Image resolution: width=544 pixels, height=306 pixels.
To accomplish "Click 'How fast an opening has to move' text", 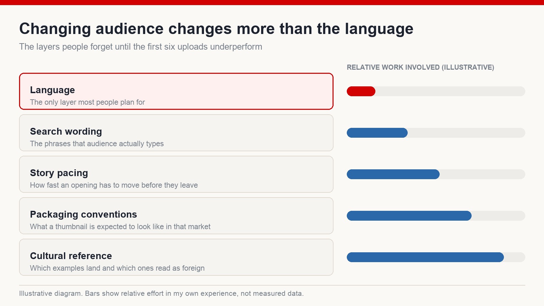I will pos(114,185).
